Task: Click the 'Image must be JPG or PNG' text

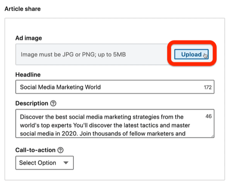Action: pos(73,54)
